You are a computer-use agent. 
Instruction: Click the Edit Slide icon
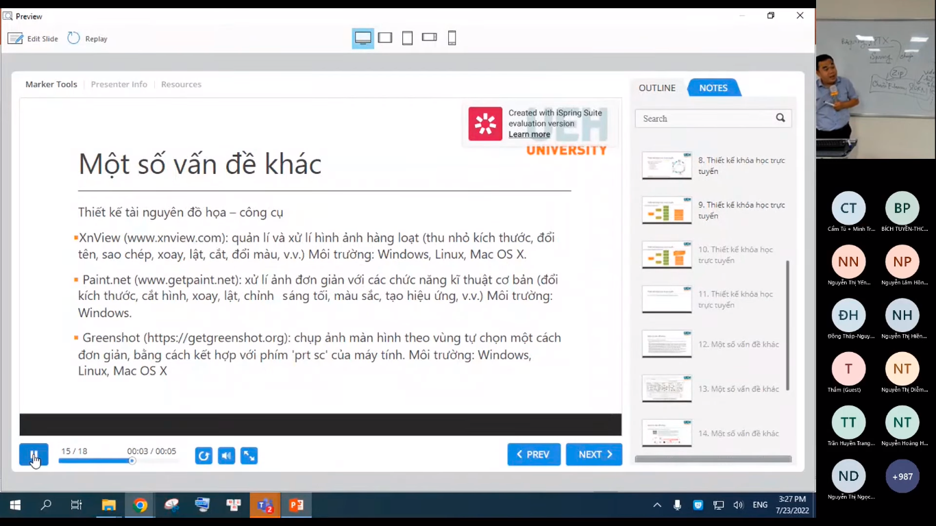click(15, 38)
